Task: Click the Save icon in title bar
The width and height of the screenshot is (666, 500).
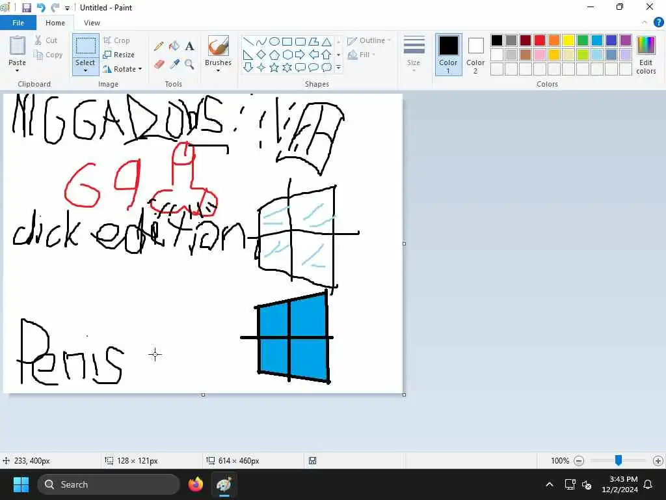Action: pos(26,8)
